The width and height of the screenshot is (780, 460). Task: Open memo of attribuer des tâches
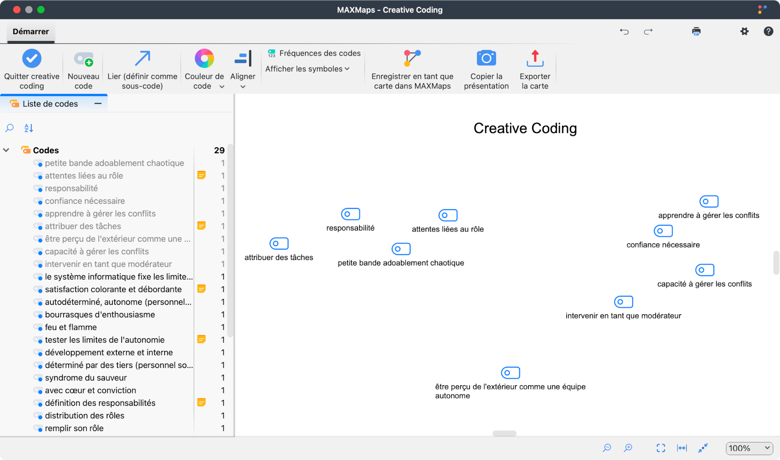pyautogui.click(x=201, y=226)
